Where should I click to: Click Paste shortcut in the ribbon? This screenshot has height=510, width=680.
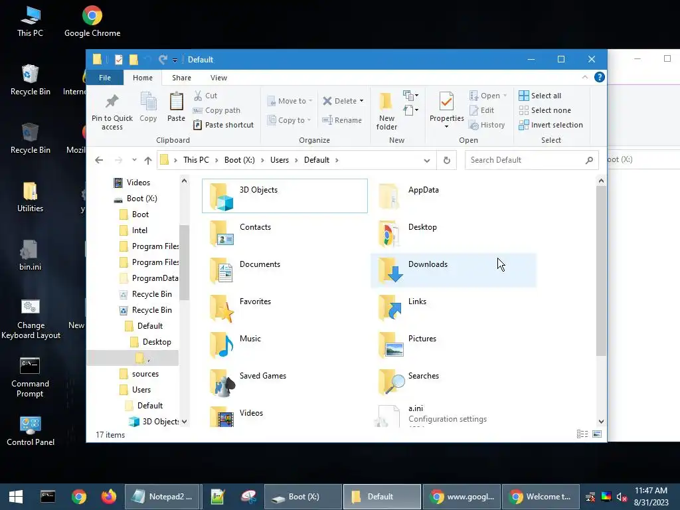(223, 125)
